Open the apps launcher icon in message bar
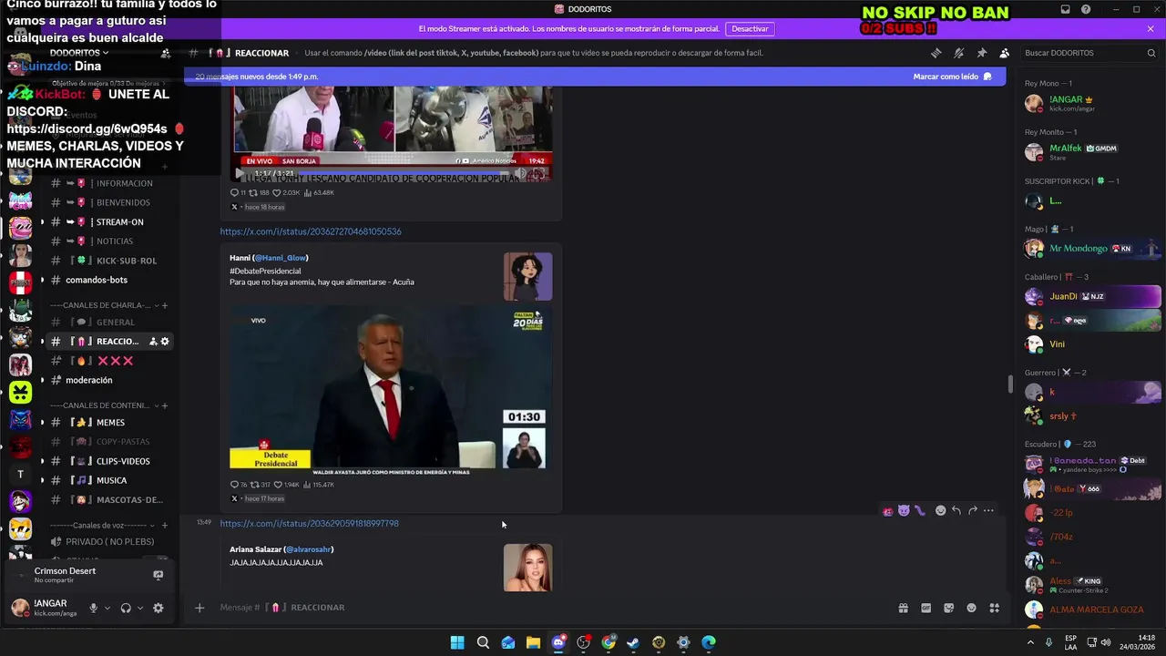Screen dimensions: 1166x656 coord(994,608)
